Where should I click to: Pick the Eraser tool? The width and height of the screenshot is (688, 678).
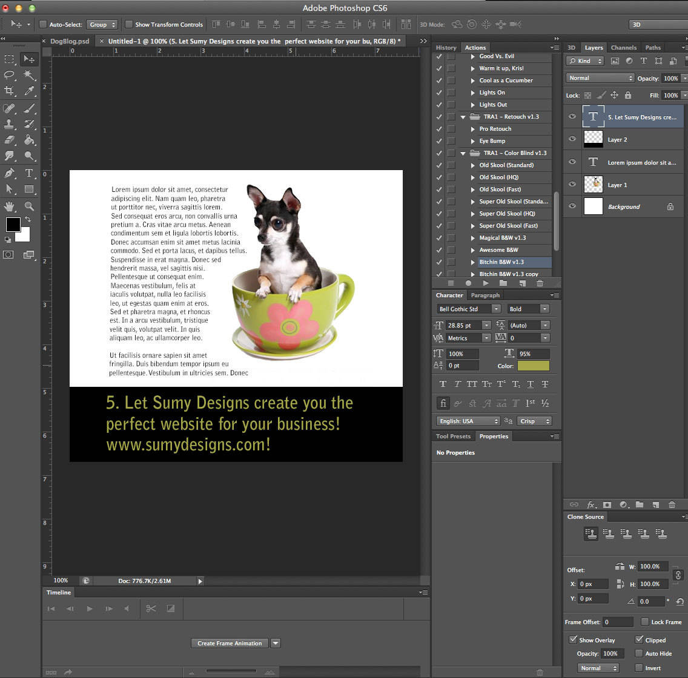click(9, 140)
